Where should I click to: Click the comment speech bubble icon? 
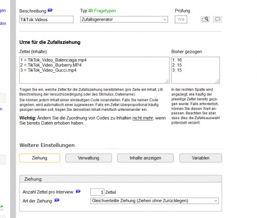coord(217,19)
